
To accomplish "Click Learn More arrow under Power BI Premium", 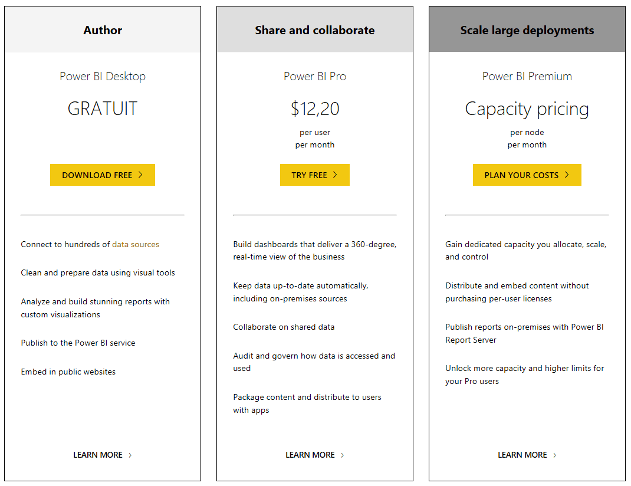I will point(555,455).
